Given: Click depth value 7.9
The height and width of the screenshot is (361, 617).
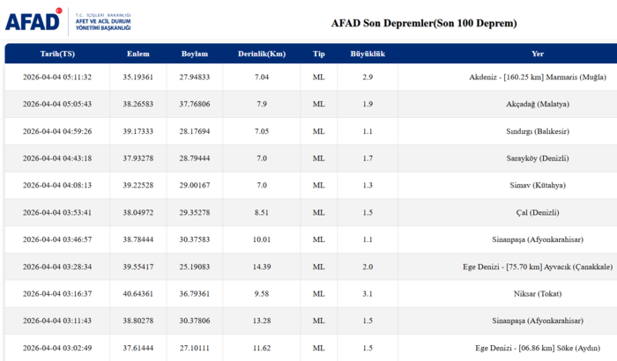Looking at the screenshot, I should pos(262,104).
